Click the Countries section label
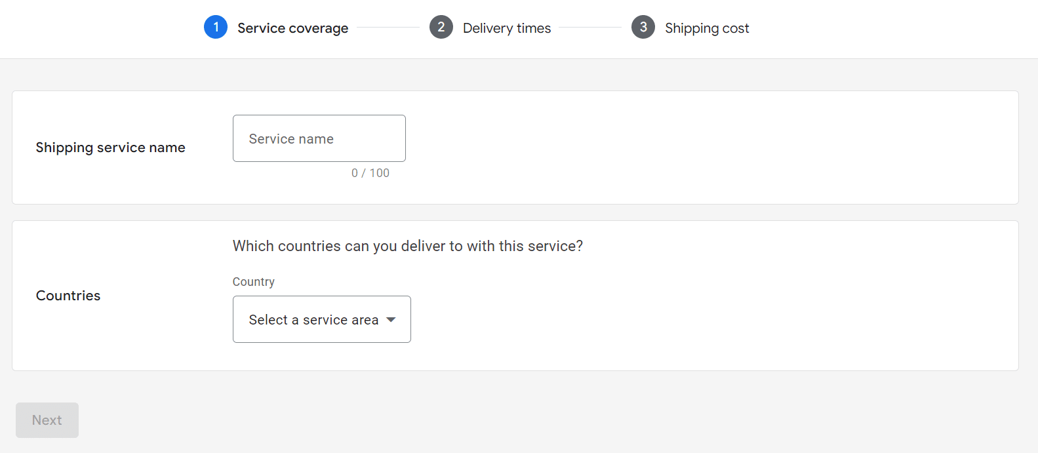 pos(68,296)
